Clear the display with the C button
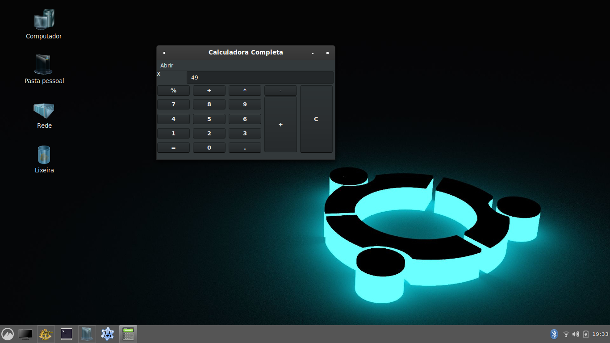The height and width of the screenshot is (343, 610). (316, 119)
